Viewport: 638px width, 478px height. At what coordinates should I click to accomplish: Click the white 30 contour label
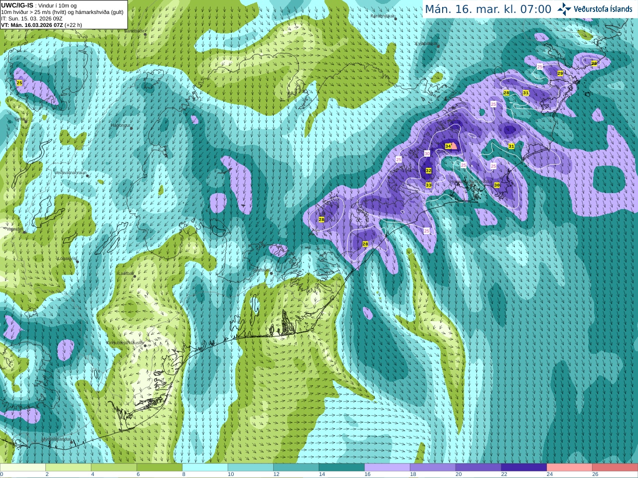click(427, 154)
